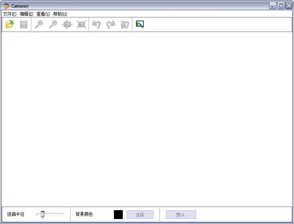Click the Cartoonist app icon in title bar

(6, 6)
